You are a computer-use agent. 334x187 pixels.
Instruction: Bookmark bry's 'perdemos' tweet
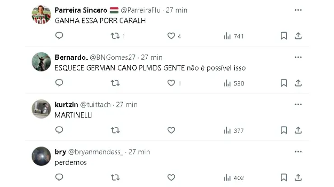(x=283, y=178)
